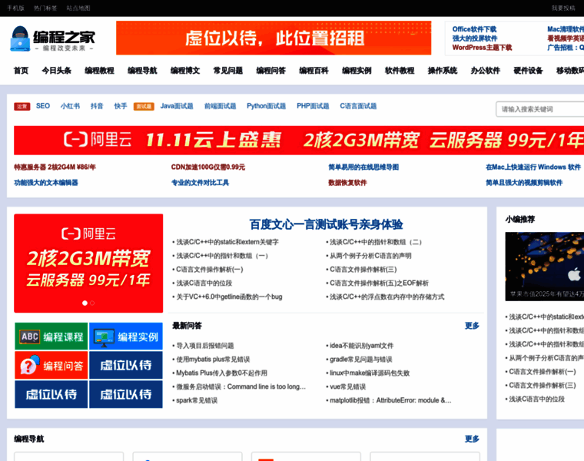
Task: Open PHP面试题 link
Action: (313, 106)
